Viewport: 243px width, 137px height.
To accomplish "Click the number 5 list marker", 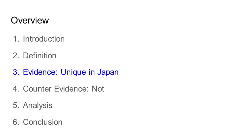I will click(x=16, y=105).
